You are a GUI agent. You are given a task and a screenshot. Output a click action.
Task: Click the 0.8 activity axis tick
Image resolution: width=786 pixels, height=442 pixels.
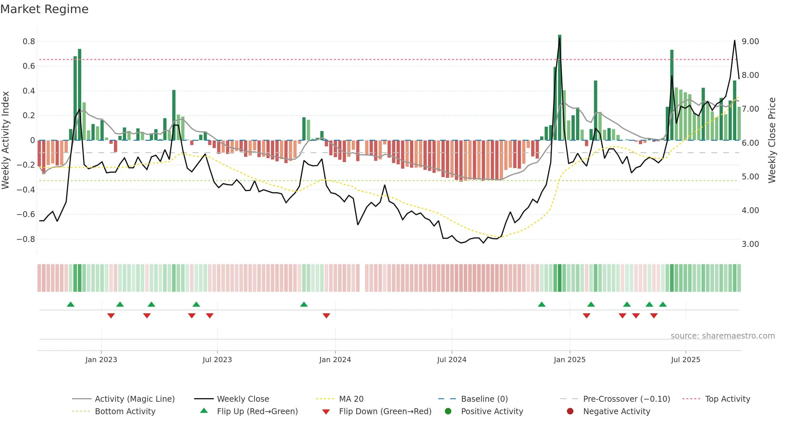coord(29,41)
